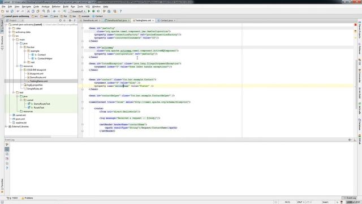Open the run configuration dropdown
Image resolution: width=362 pixels, height=204 pixels.
(77, 11)
